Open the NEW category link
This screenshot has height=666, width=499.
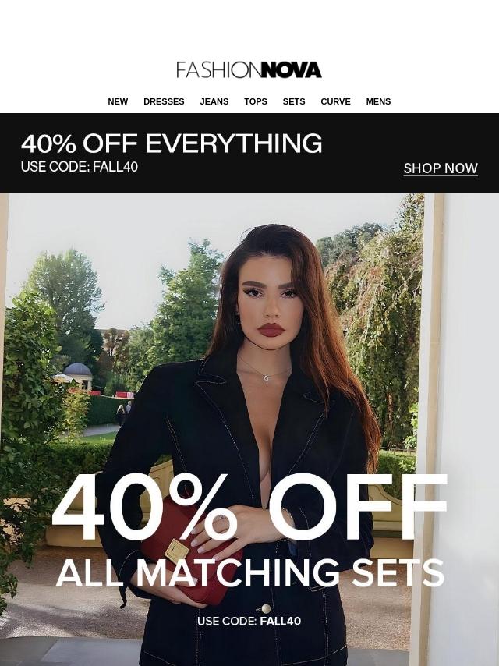click(x=118, y=101)
